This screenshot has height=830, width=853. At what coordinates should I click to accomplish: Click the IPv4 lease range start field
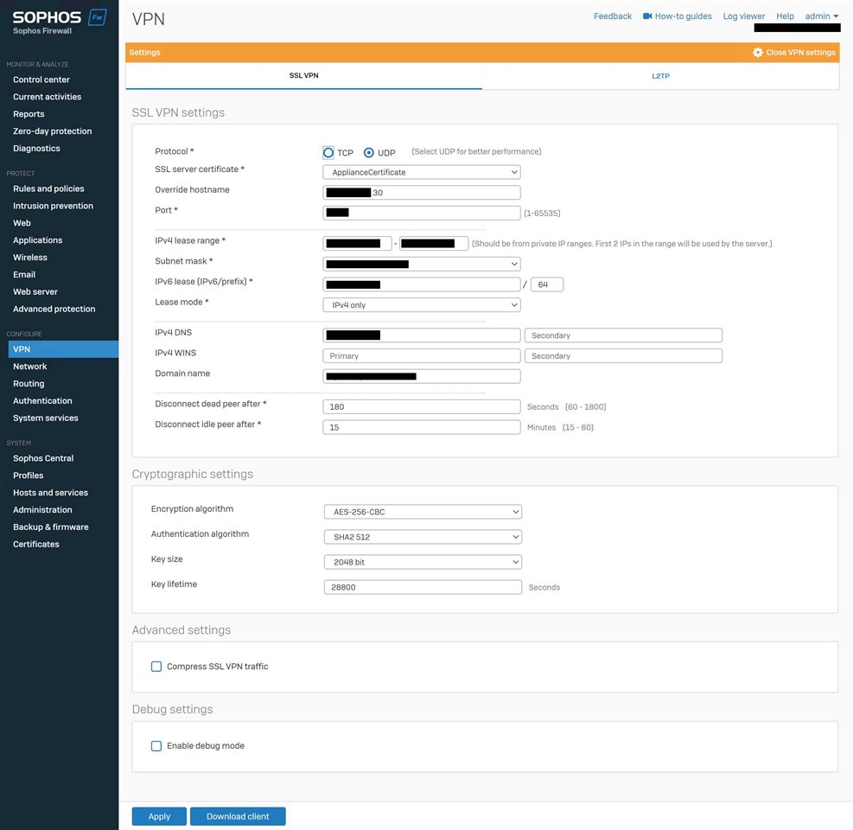click(358, 243)
